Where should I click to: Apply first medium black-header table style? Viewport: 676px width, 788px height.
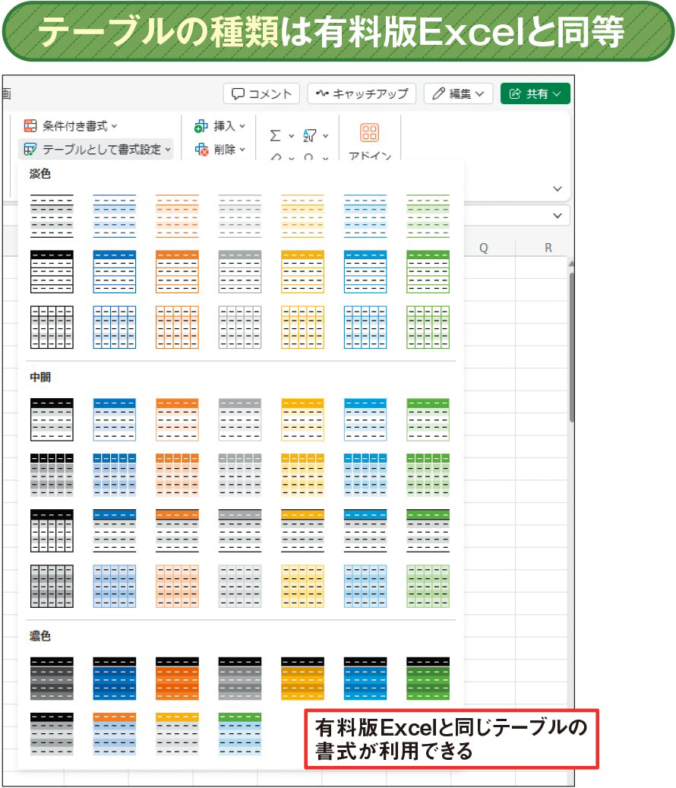pos(52,419)
